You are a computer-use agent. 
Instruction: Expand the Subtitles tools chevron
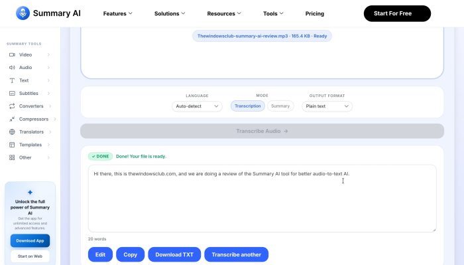pyautogui.click(x=49, y=94)
